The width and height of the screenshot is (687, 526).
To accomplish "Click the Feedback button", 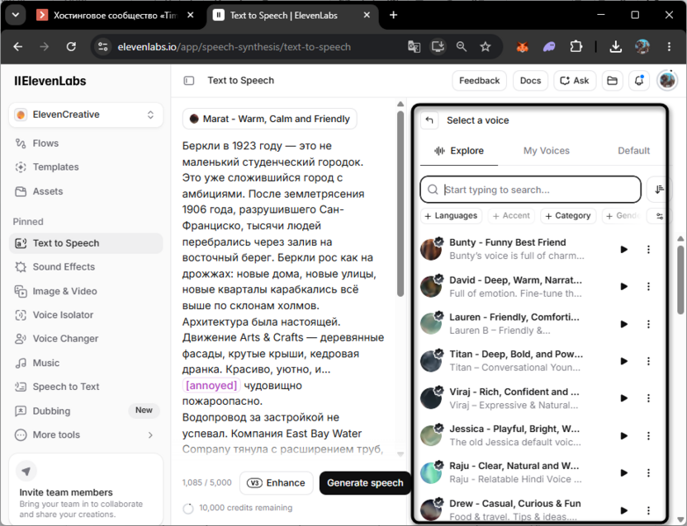I will (x=479, y=81).
